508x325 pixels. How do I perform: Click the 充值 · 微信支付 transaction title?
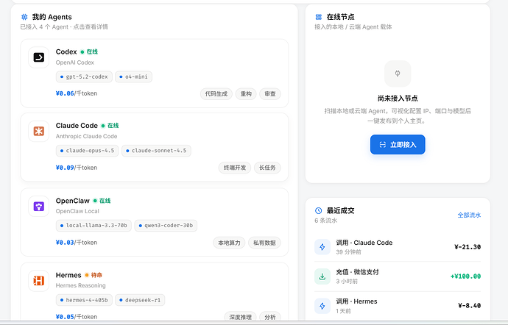tap(357, 272)
